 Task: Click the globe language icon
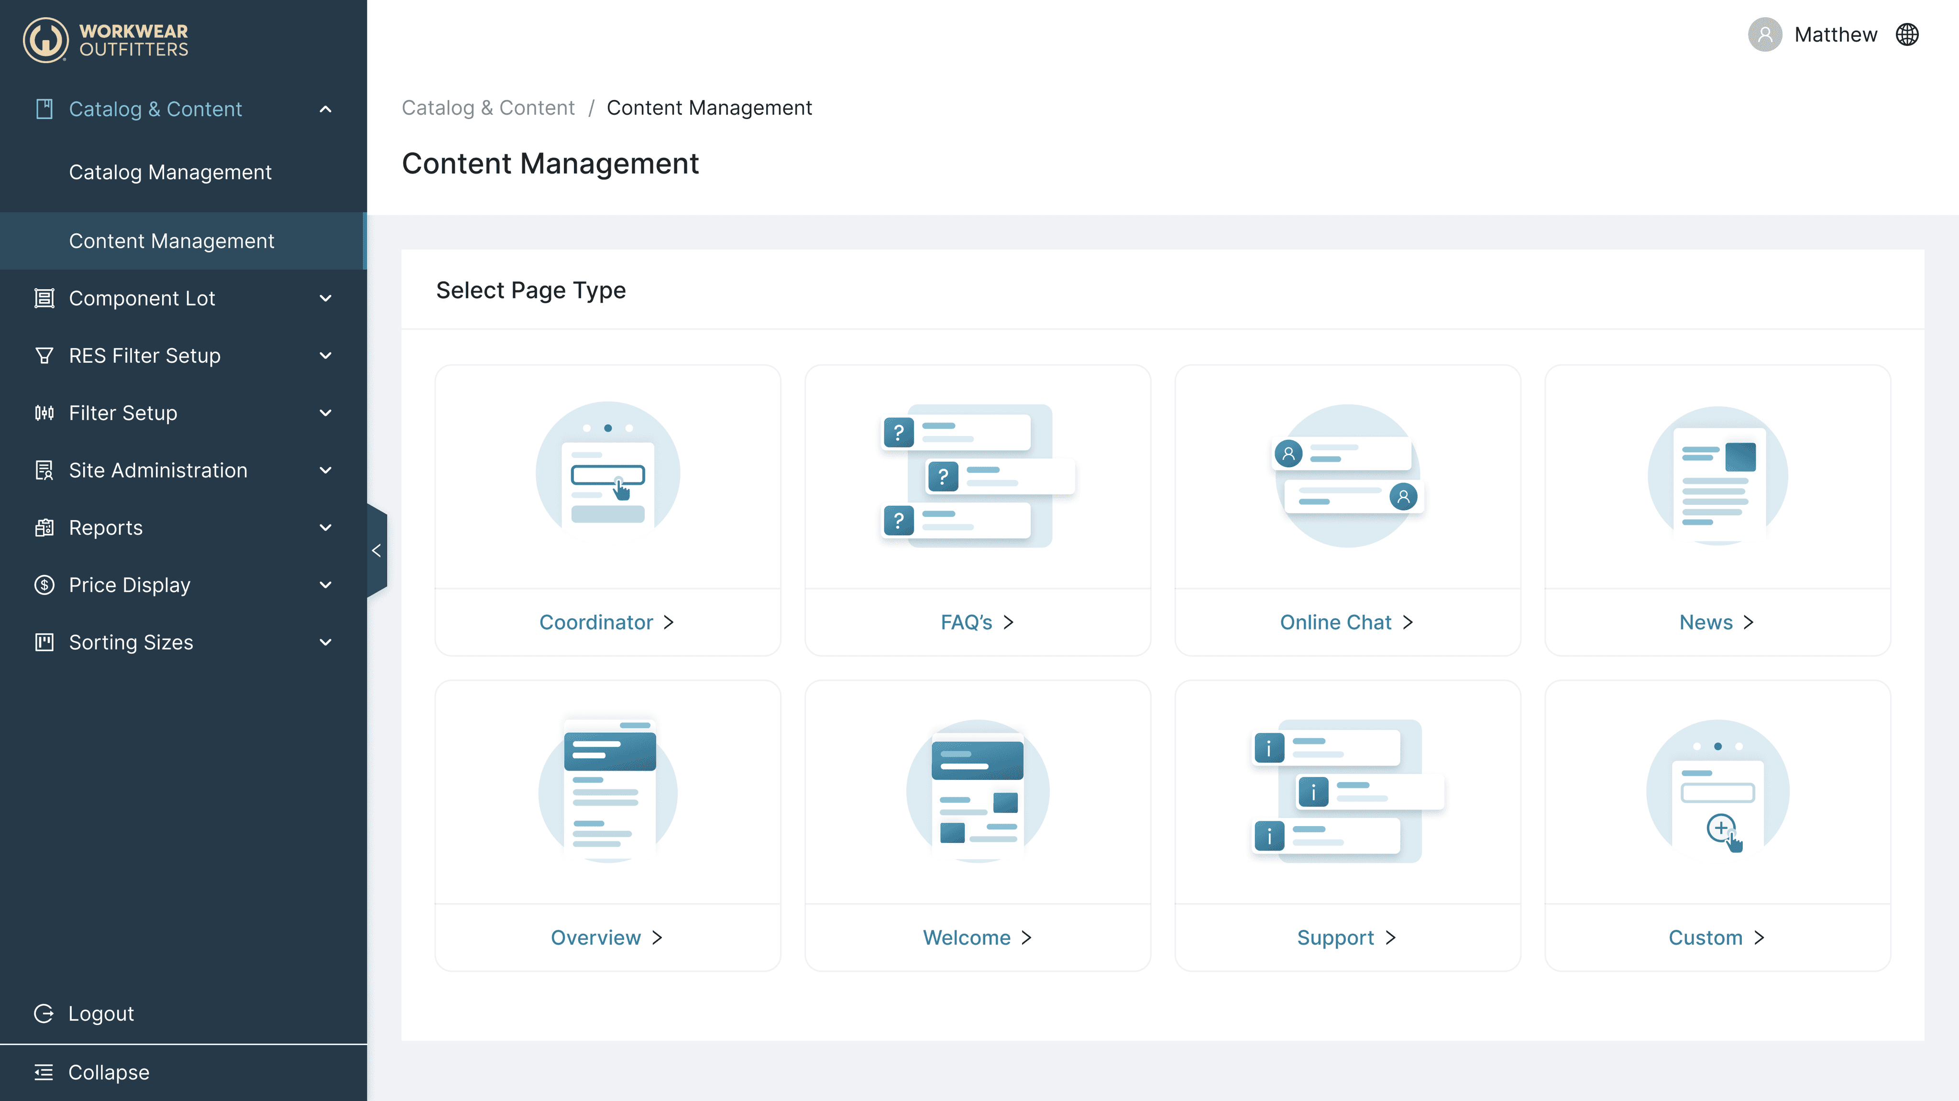[x=1906, y=35]
